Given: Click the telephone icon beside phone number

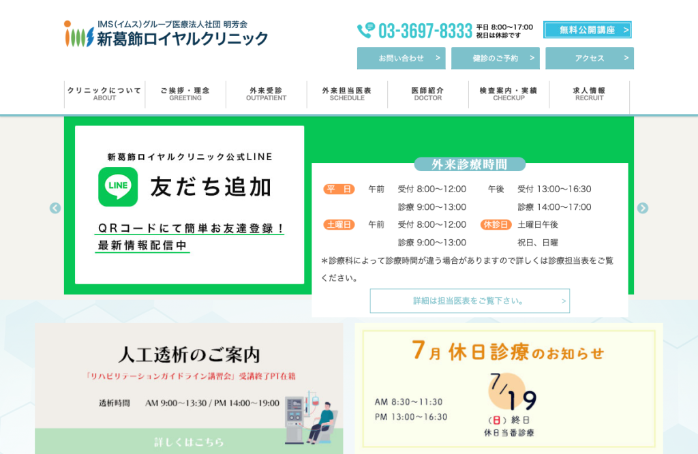Looking at the screenshot, I should tap(366, 30).
